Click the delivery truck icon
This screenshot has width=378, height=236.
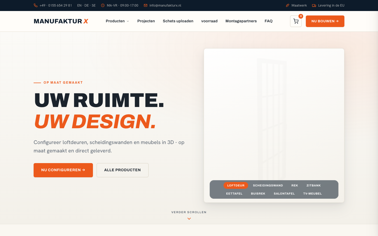point(314,5)
